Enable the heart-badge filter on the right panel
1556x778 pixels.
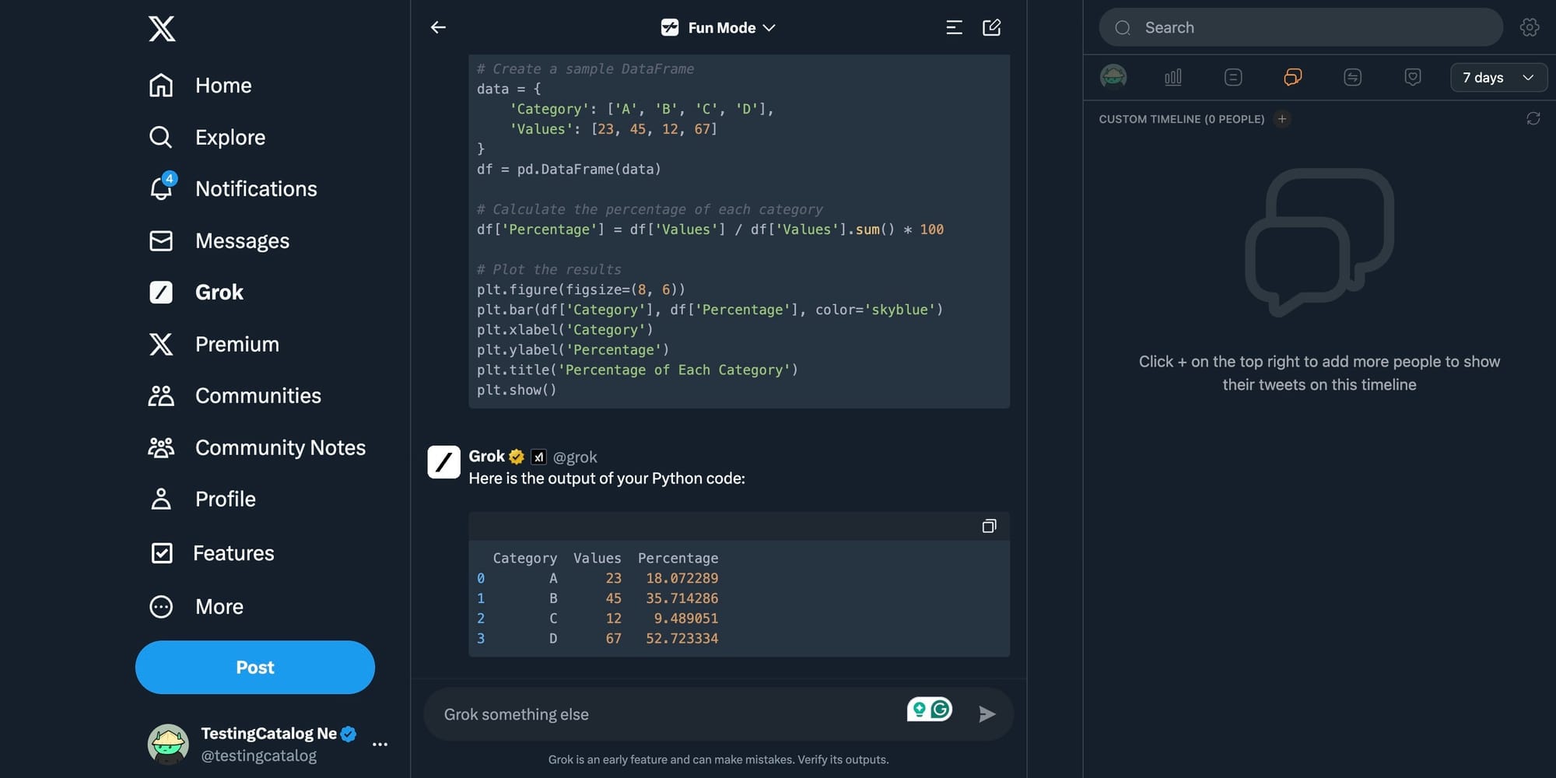(1413, 77)
